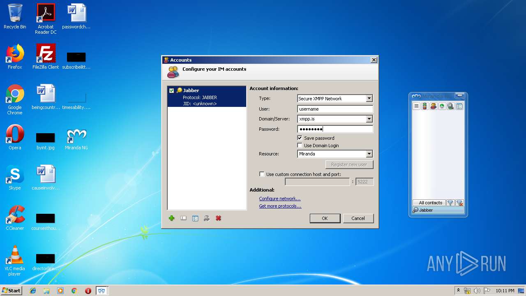This screenshot has width=526, height=296.
Task: Launch CCleaner from the desktop
Action: pos(15,218)
